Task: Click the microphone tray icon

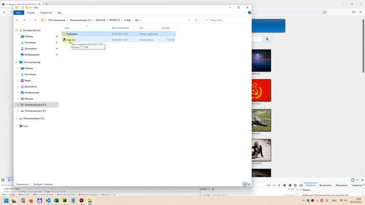Action: click(327, 200)
